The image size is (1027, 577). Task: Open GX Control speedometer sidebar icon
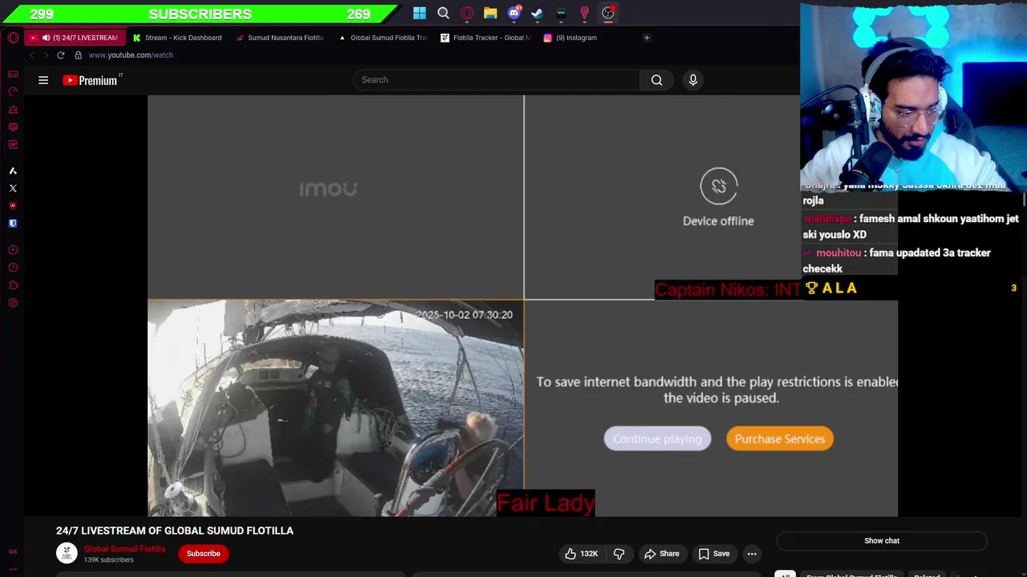[x=13, y=91]
